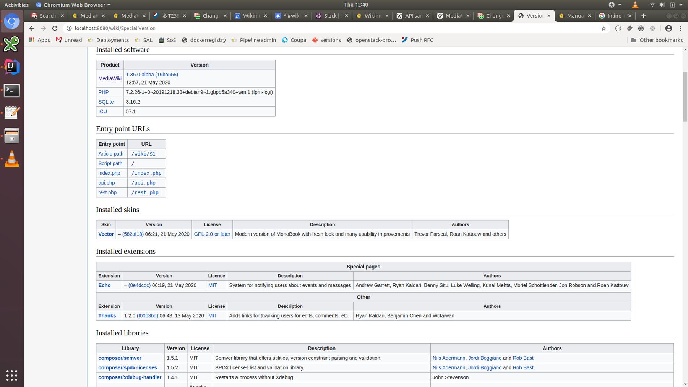688x387 pixels.
Task: Open the dockerregistry bookmark
Action: 204,40
